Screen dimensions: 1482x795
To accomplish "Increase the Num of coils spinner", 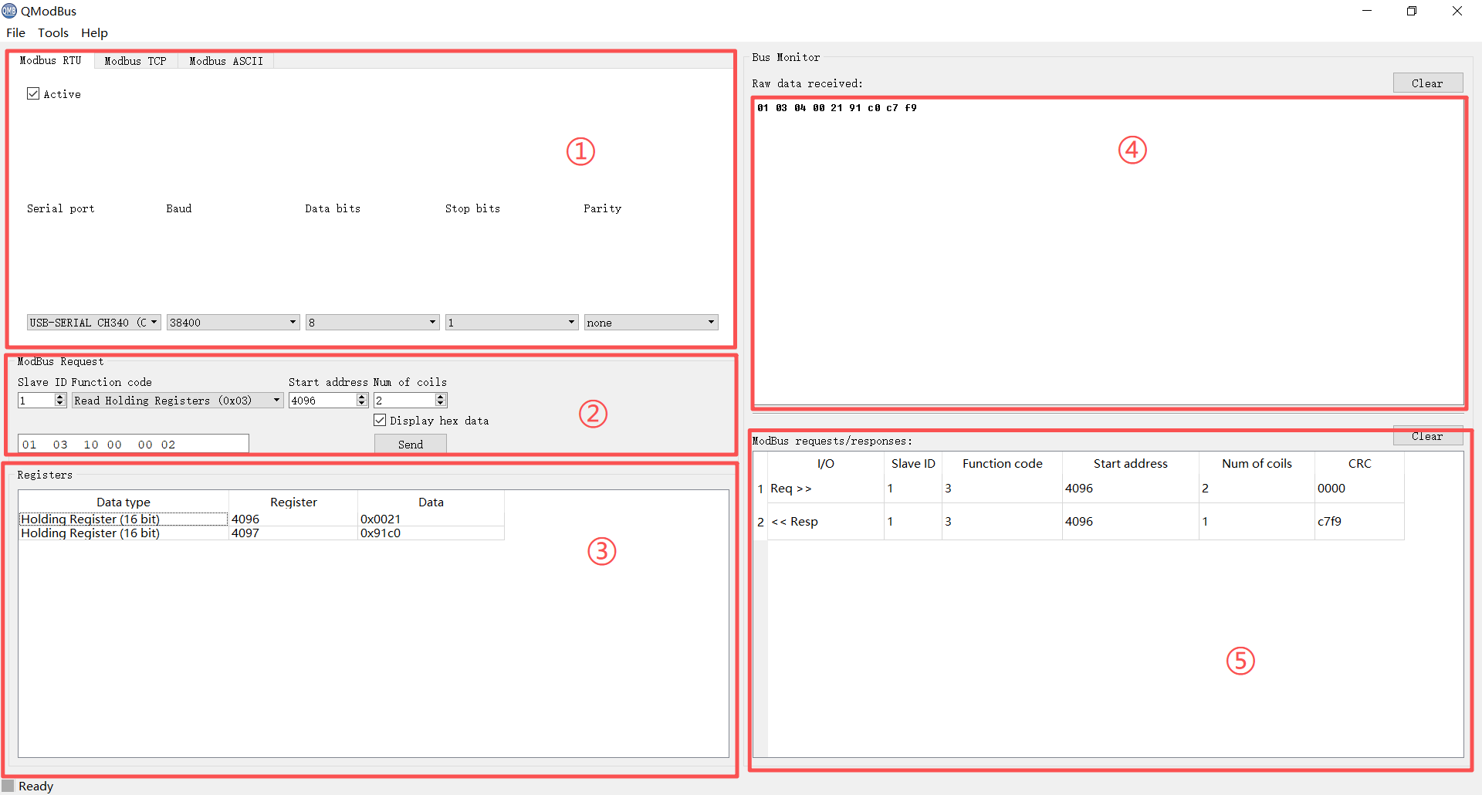I will (441, 397).
